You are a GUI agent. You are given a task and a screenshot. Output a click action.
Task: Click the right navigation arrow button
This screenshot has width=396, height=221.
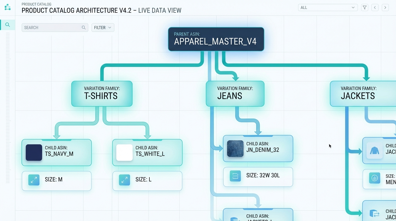[385, 7]
